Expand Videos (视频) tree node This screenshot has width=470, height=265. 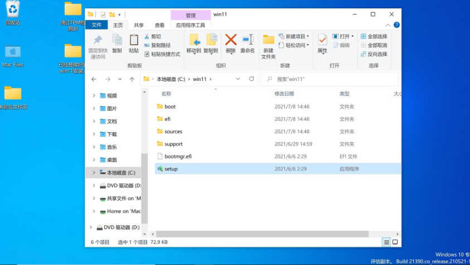tap(94, 95)
